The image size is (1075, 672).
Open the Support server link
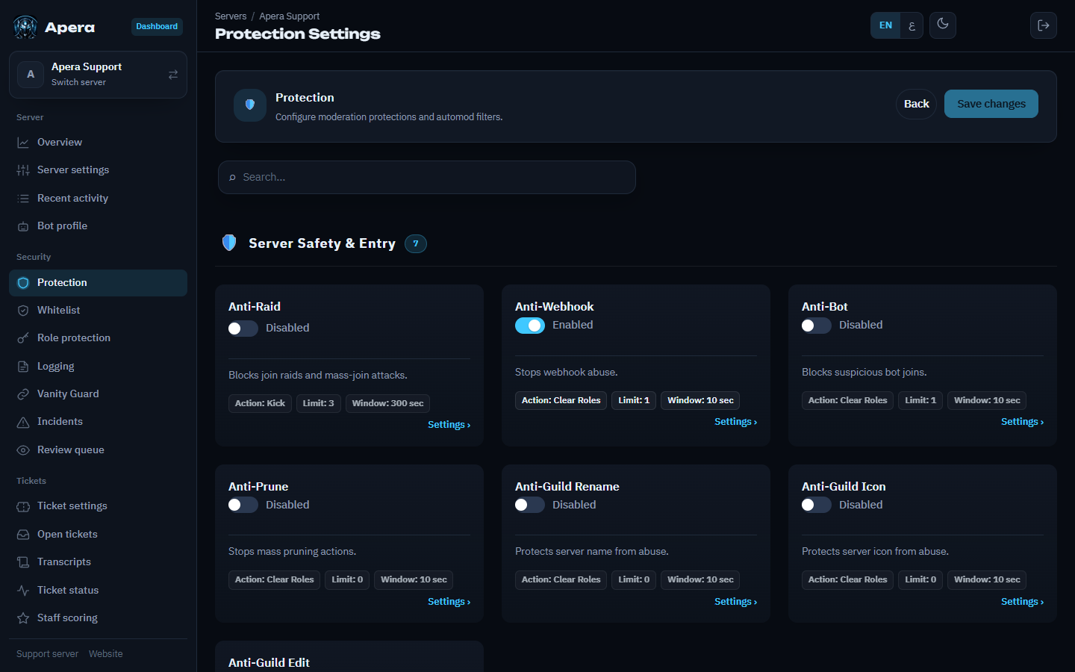click(47, 654)
